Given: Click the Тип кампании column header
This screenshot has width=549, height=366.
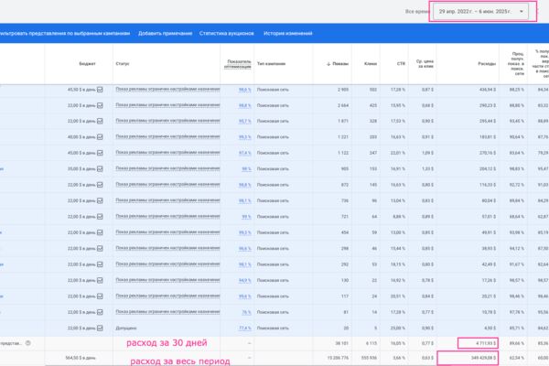Looking at the screenshot, I should tap(271, 64).
